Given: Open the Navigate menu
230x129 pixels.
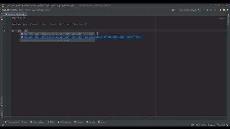Looking at the screenshot, I should 26,6.
